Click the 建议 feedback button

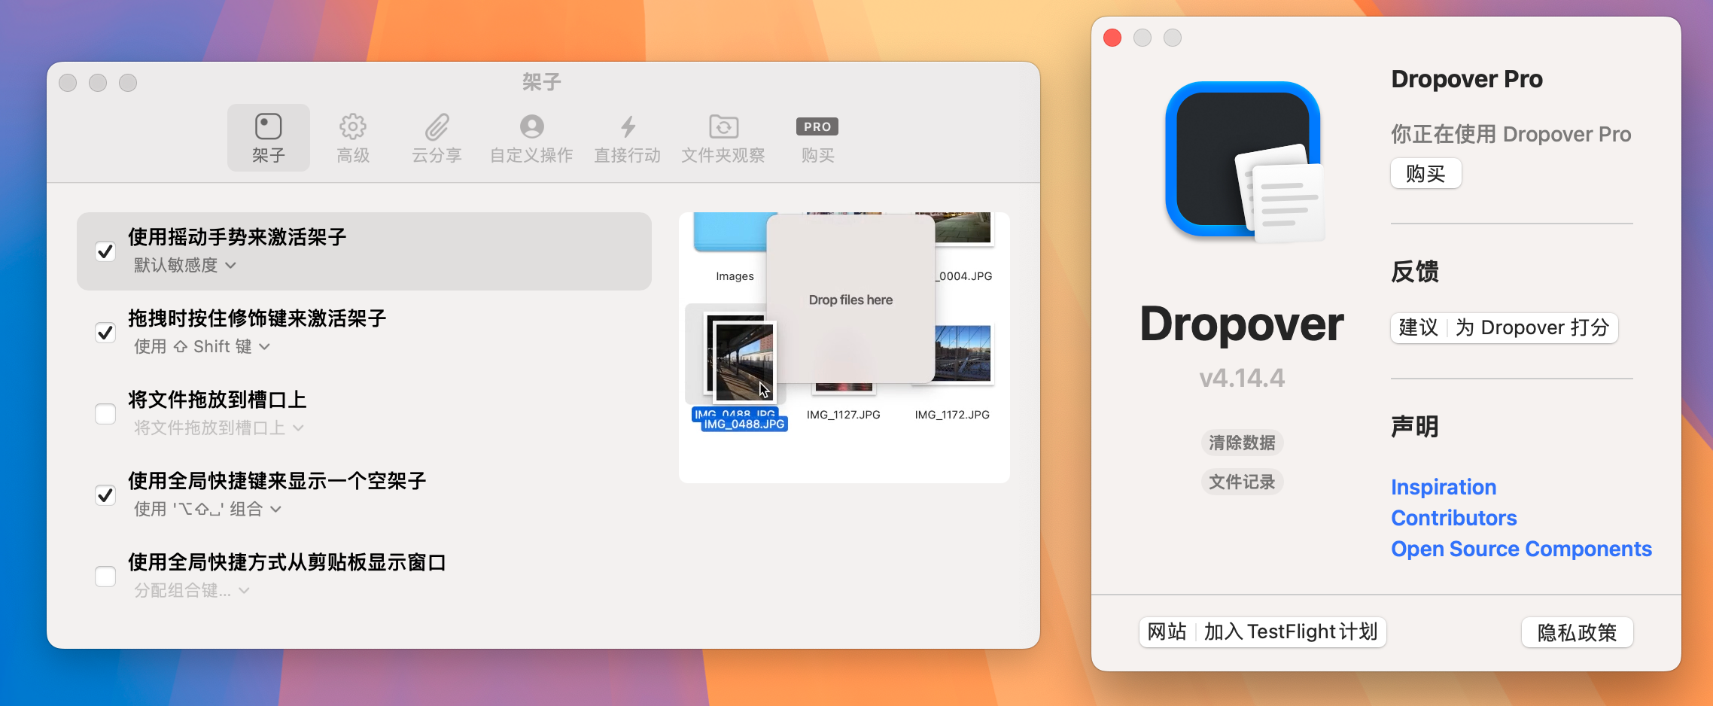coord(1419,328)
